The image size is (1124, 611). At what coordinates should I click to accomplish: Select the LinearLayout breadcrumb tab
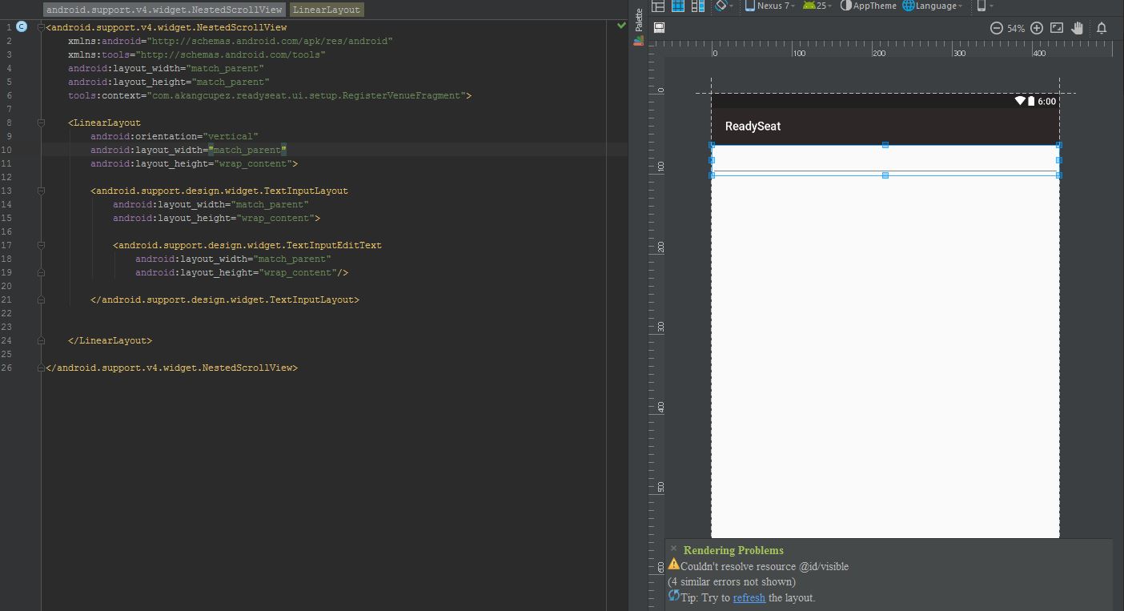pyautogui.click(x=326, y=10)
